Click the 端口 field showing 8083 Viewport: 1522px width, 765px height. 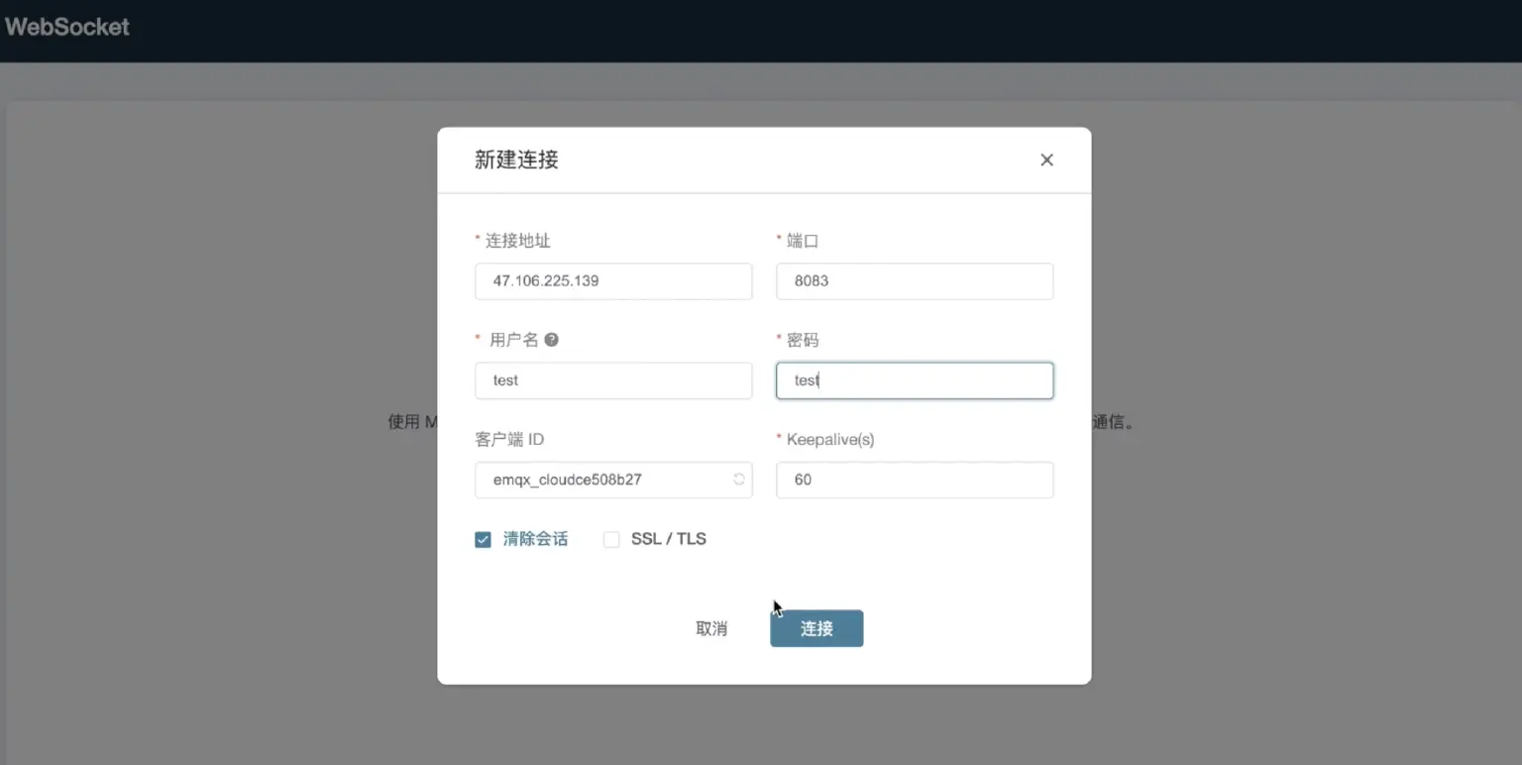coord(913,280)
